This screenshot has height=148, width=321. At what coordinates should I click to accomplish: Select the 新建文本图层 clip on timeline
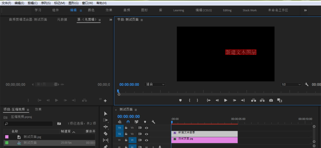[x=204, y=133]
